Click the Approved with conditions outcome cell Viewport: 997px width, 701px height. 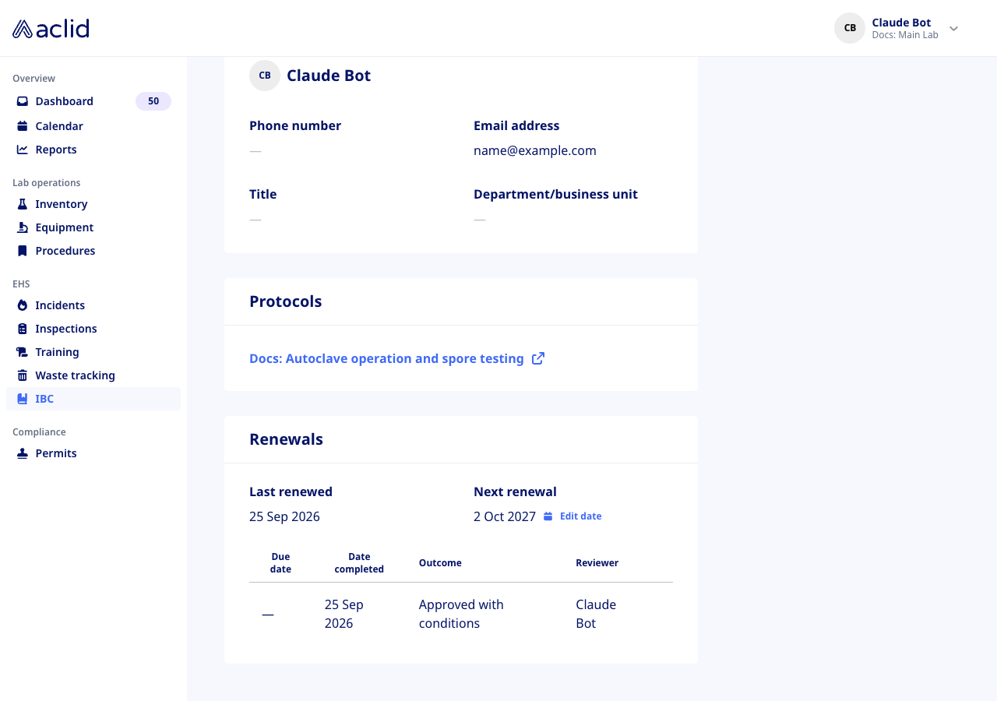461,614
